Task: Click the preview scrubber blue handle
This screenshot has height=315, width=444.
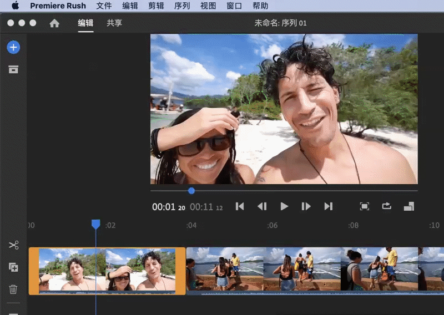Action: coord(191,191)
